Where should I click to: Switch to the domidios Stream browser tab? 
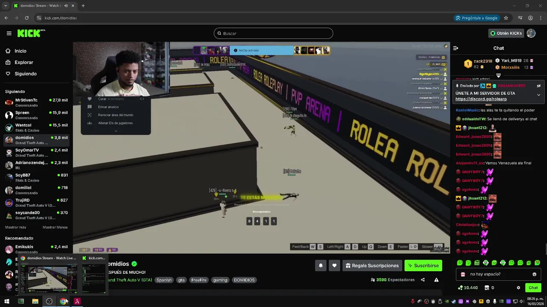click(x=44, y=6)
